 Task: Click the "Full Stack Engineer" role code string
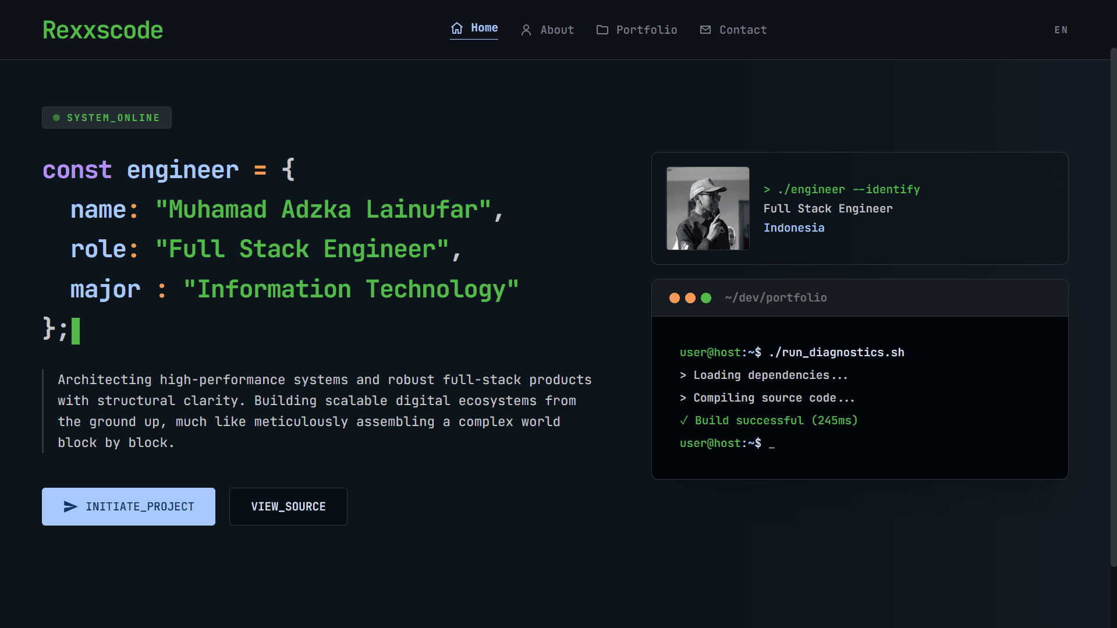(302, 249)
